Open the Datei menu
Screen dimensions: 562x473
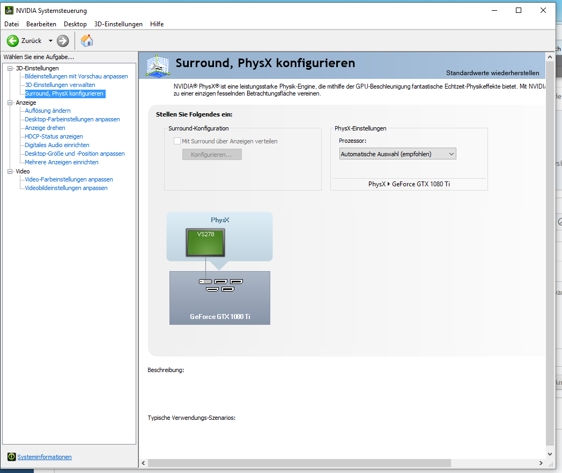click(11, 24)
